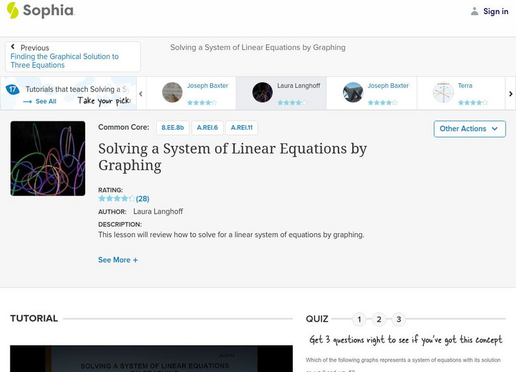516x372 pixels.
Task: Switch to the TUTORIAL section
Action: pyautogui.click(x=34, y=318)
